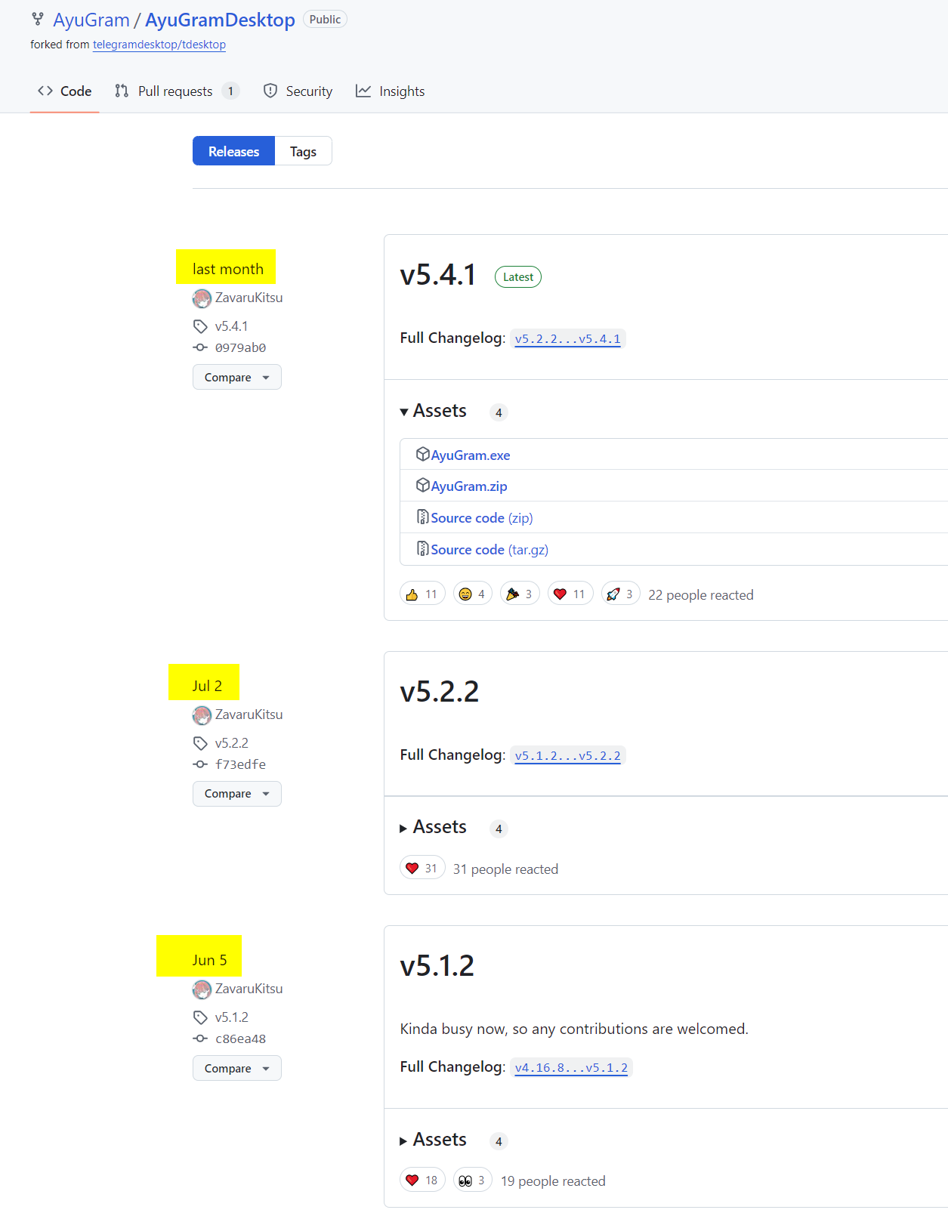Click file-zip icon beside Source code (tar.gz)
Viewport: 948px width, 1216px height.
coord(423,548)
